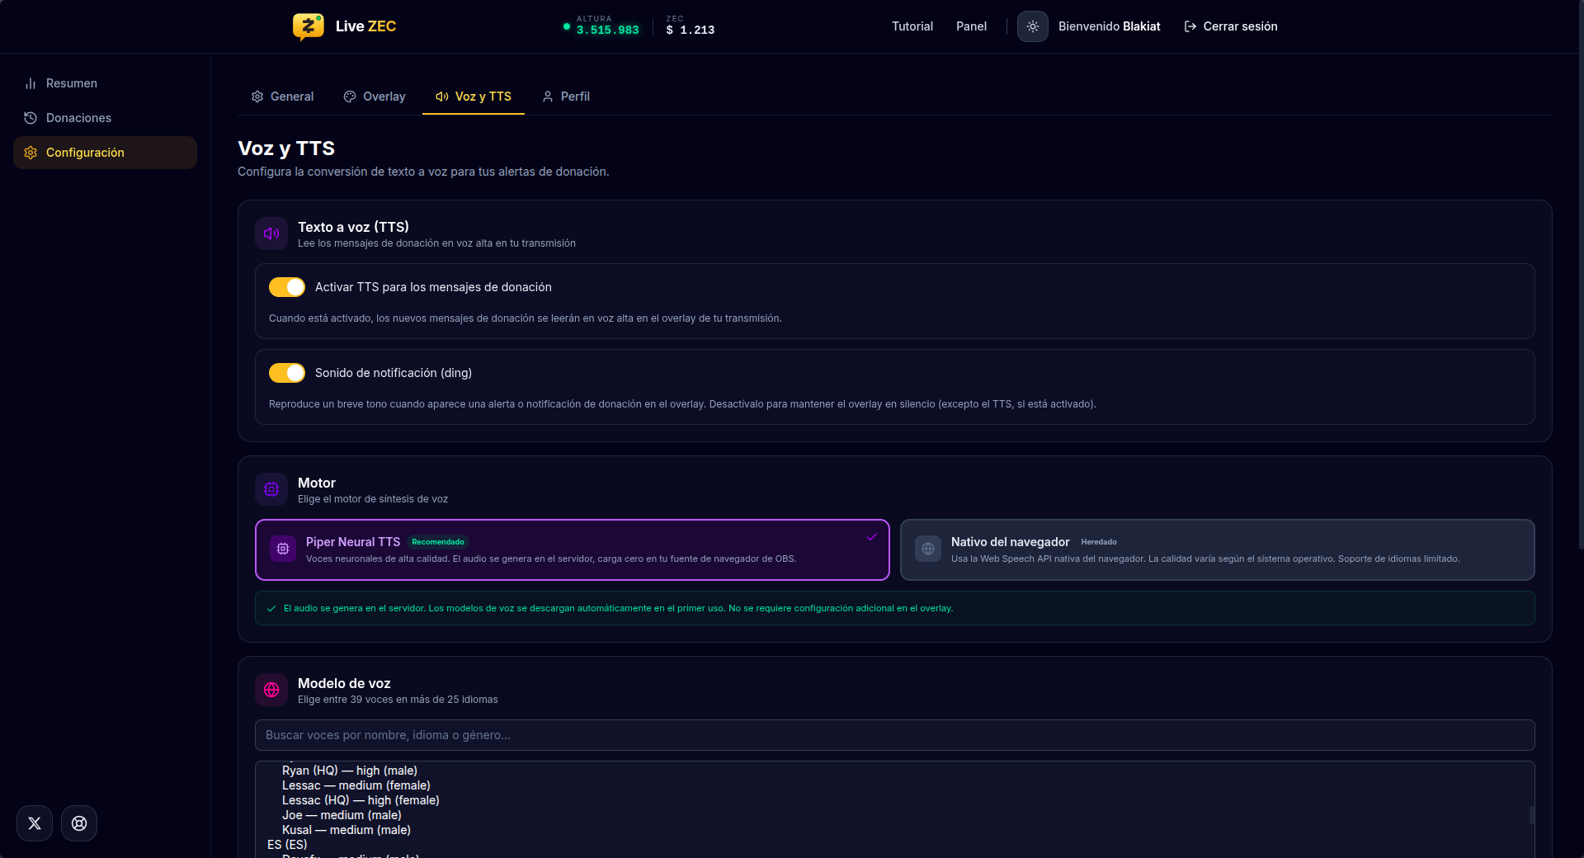Click the Heredado badge

(x=1099, y=542)
